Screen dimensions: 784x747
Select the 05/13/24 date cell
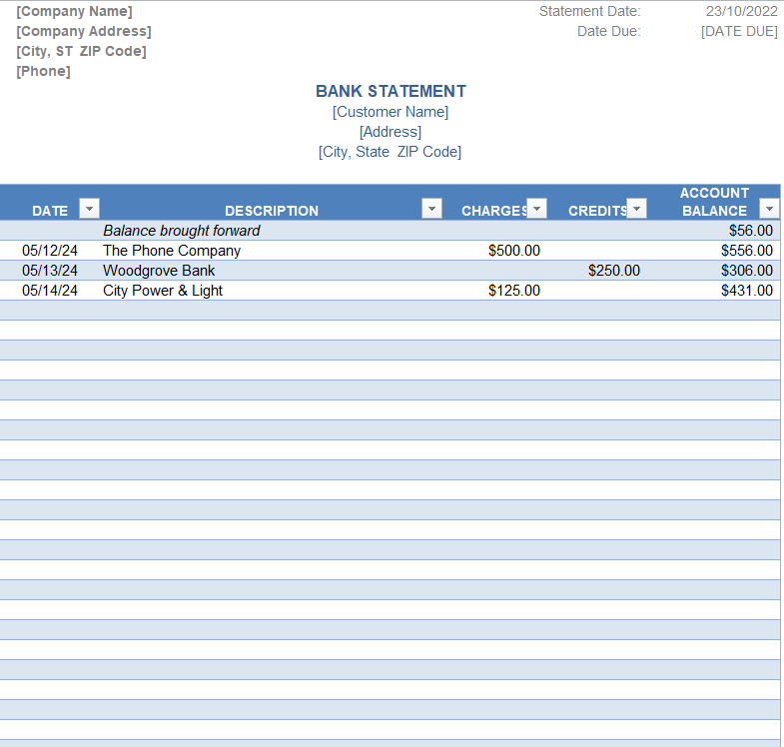50,271
